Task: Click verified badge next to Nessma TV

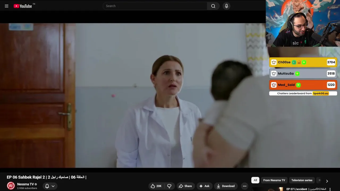Action: [36, 184]
